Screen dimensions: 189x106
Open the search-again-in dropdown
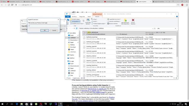(77, 24)
